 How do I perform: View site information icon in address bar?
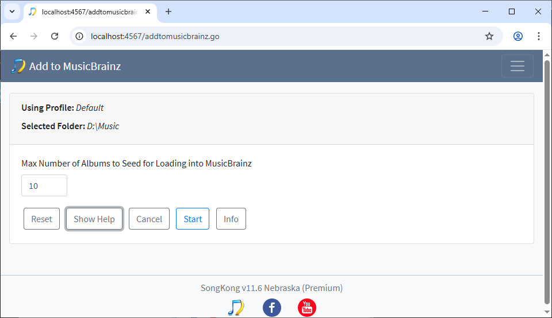tap(79, 36)
